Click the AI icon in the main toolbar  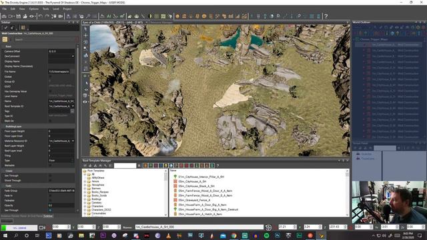(109, 16)
